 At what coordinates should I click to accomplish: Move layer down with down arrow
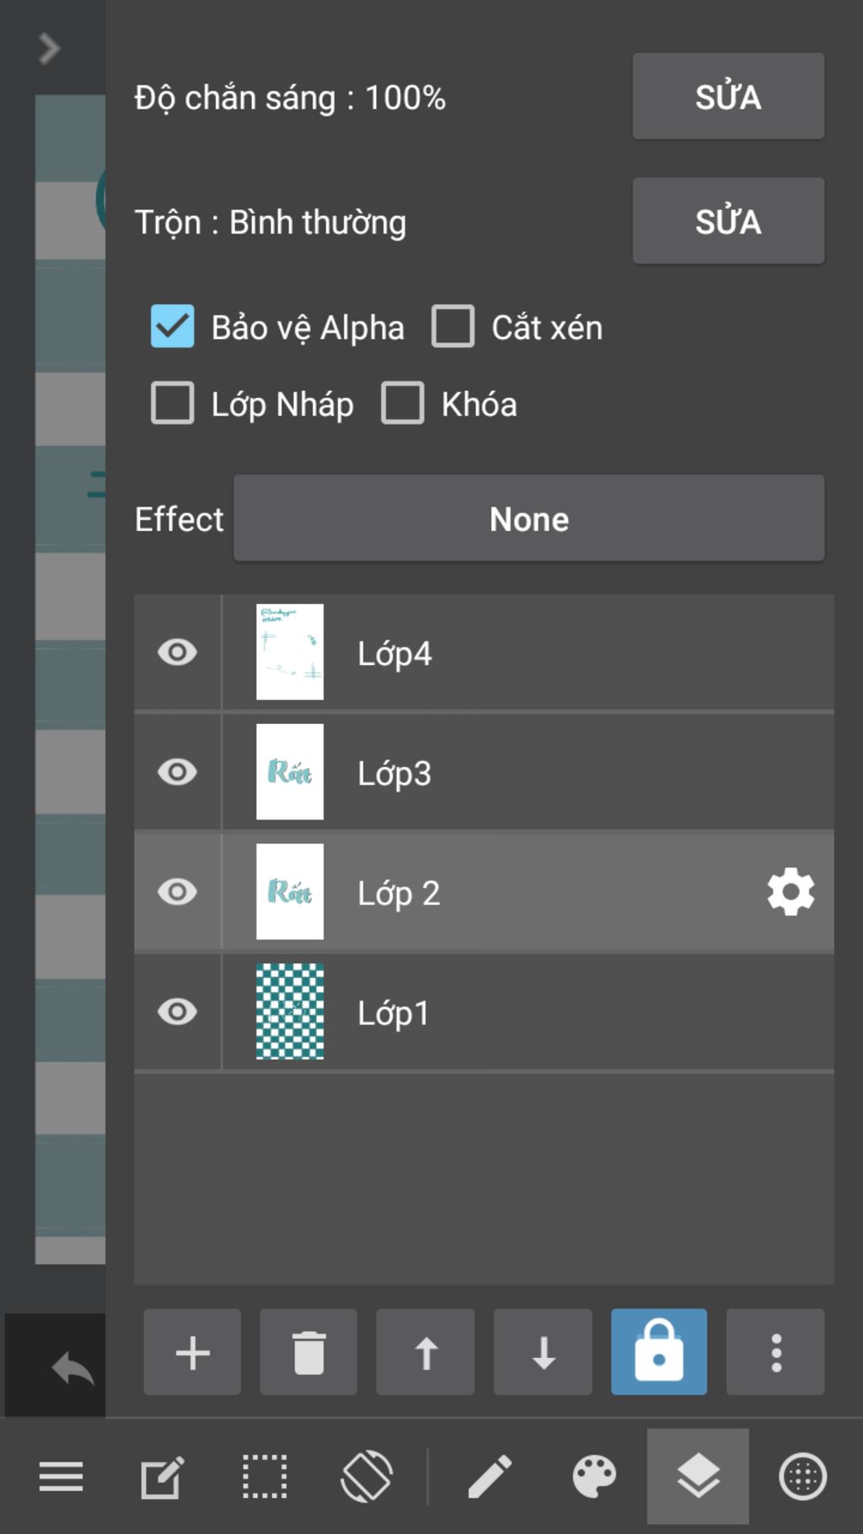(543, 1352)
